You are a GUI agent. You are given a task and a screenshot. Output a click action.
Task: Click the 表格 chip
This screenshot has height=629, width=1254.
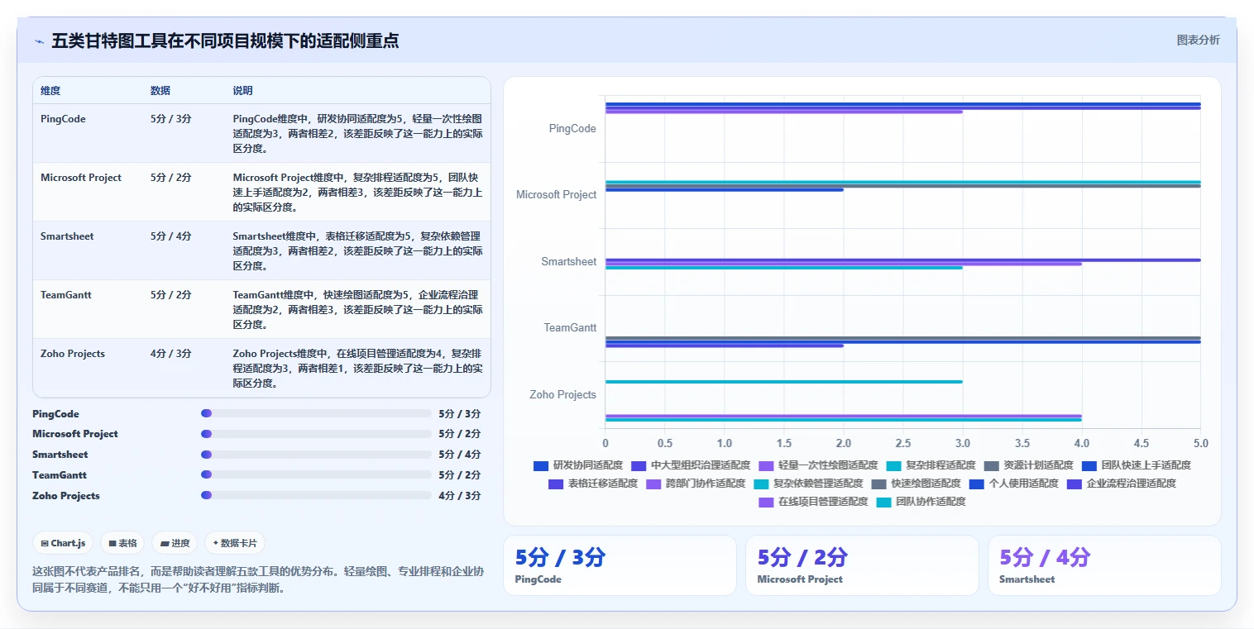122,543
